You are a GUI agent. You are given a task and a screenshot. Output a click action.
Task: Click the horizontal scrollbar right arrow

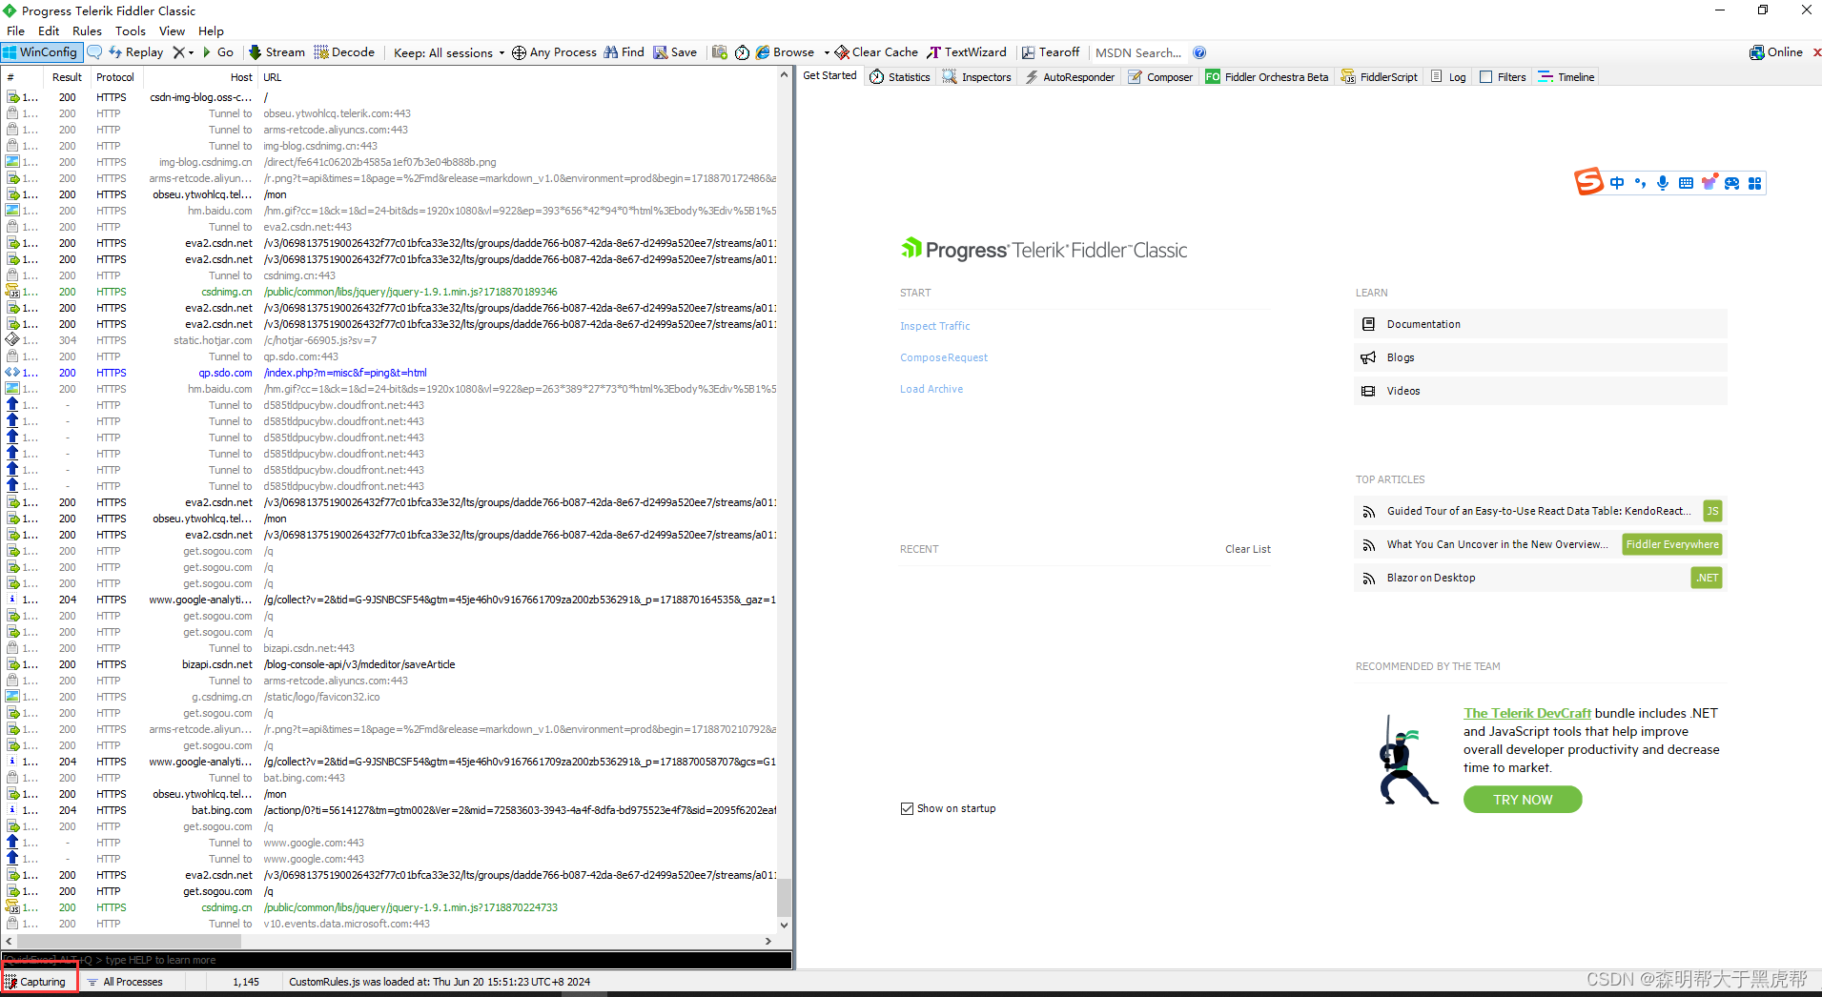768,941
